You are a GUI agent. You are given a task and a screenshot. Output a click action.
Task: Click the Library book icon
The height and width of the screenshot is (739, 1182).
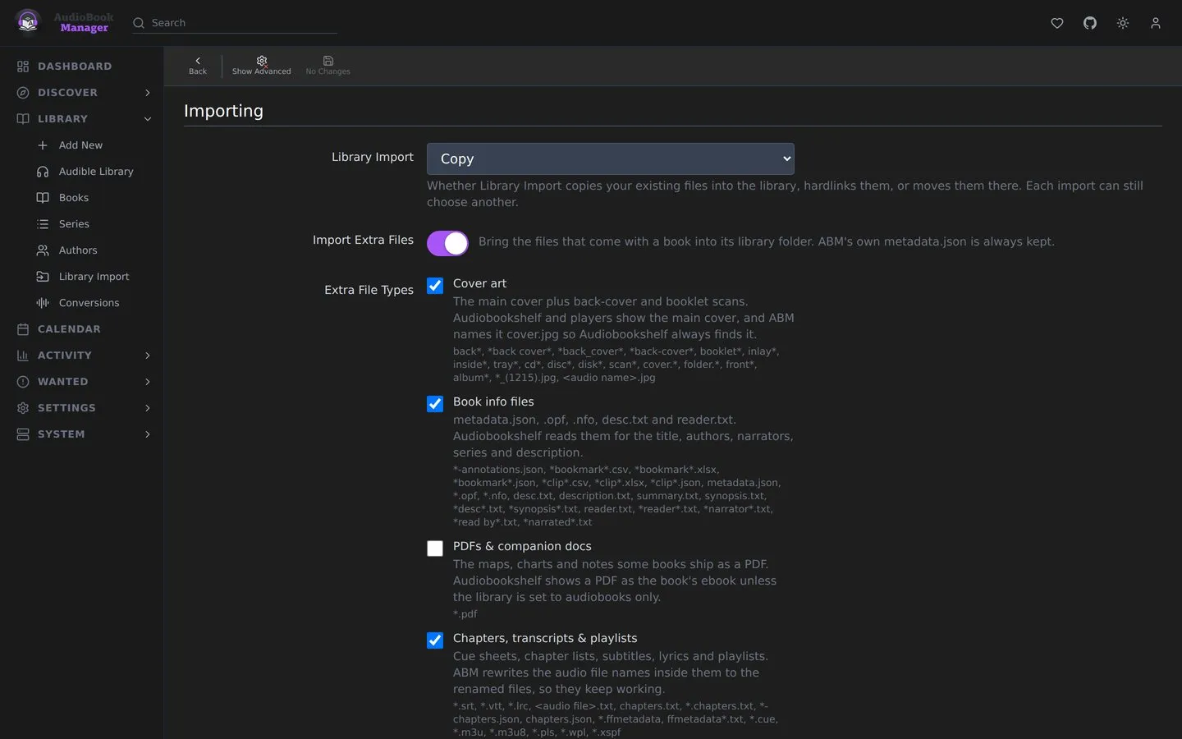(23, 119)
